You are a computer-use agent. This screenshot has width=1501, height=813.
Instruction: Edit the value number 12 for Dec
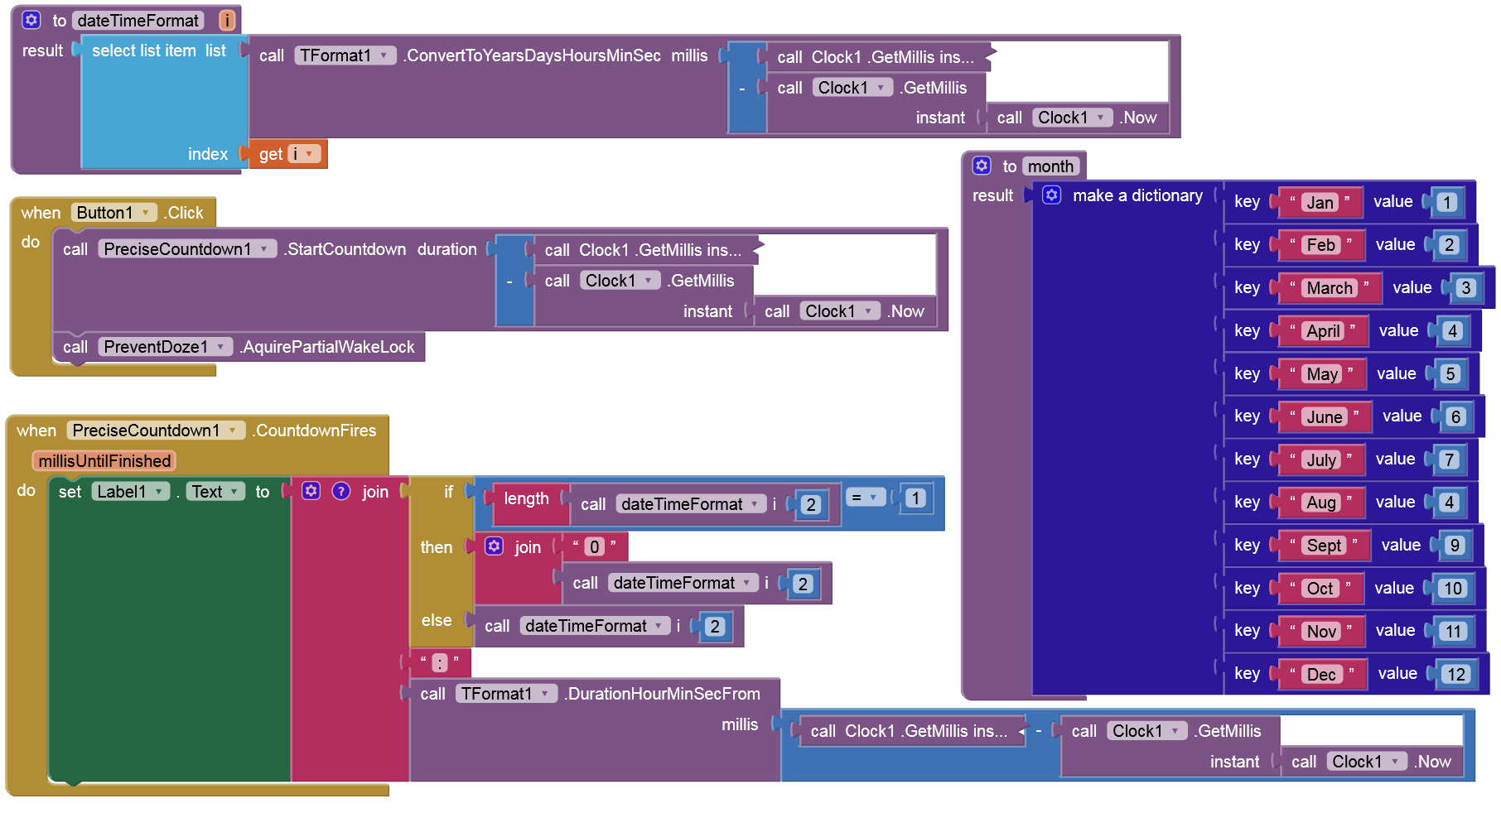tap(1455, 674)
